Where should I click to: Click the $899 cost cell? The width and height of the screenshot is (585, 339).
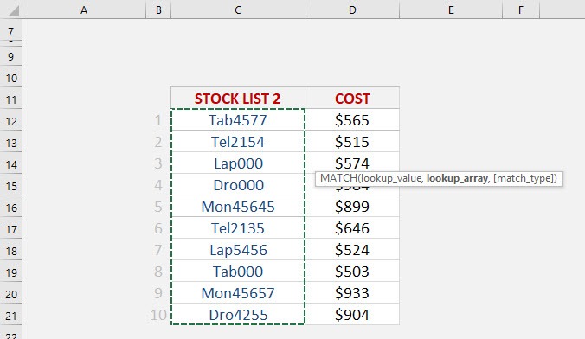point(352,206)
